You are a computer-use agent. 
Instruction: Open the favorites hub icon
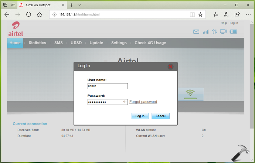(216, 14)
